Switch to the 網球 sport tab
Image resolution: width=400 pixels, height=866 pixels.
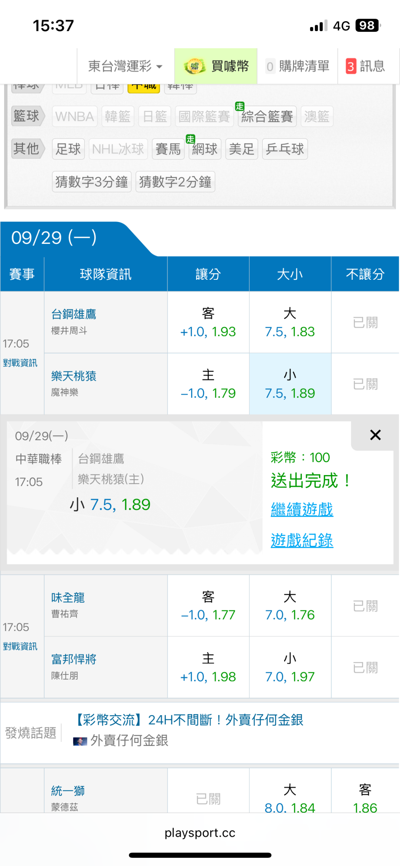pyautogui.click(x=205, y=149)
